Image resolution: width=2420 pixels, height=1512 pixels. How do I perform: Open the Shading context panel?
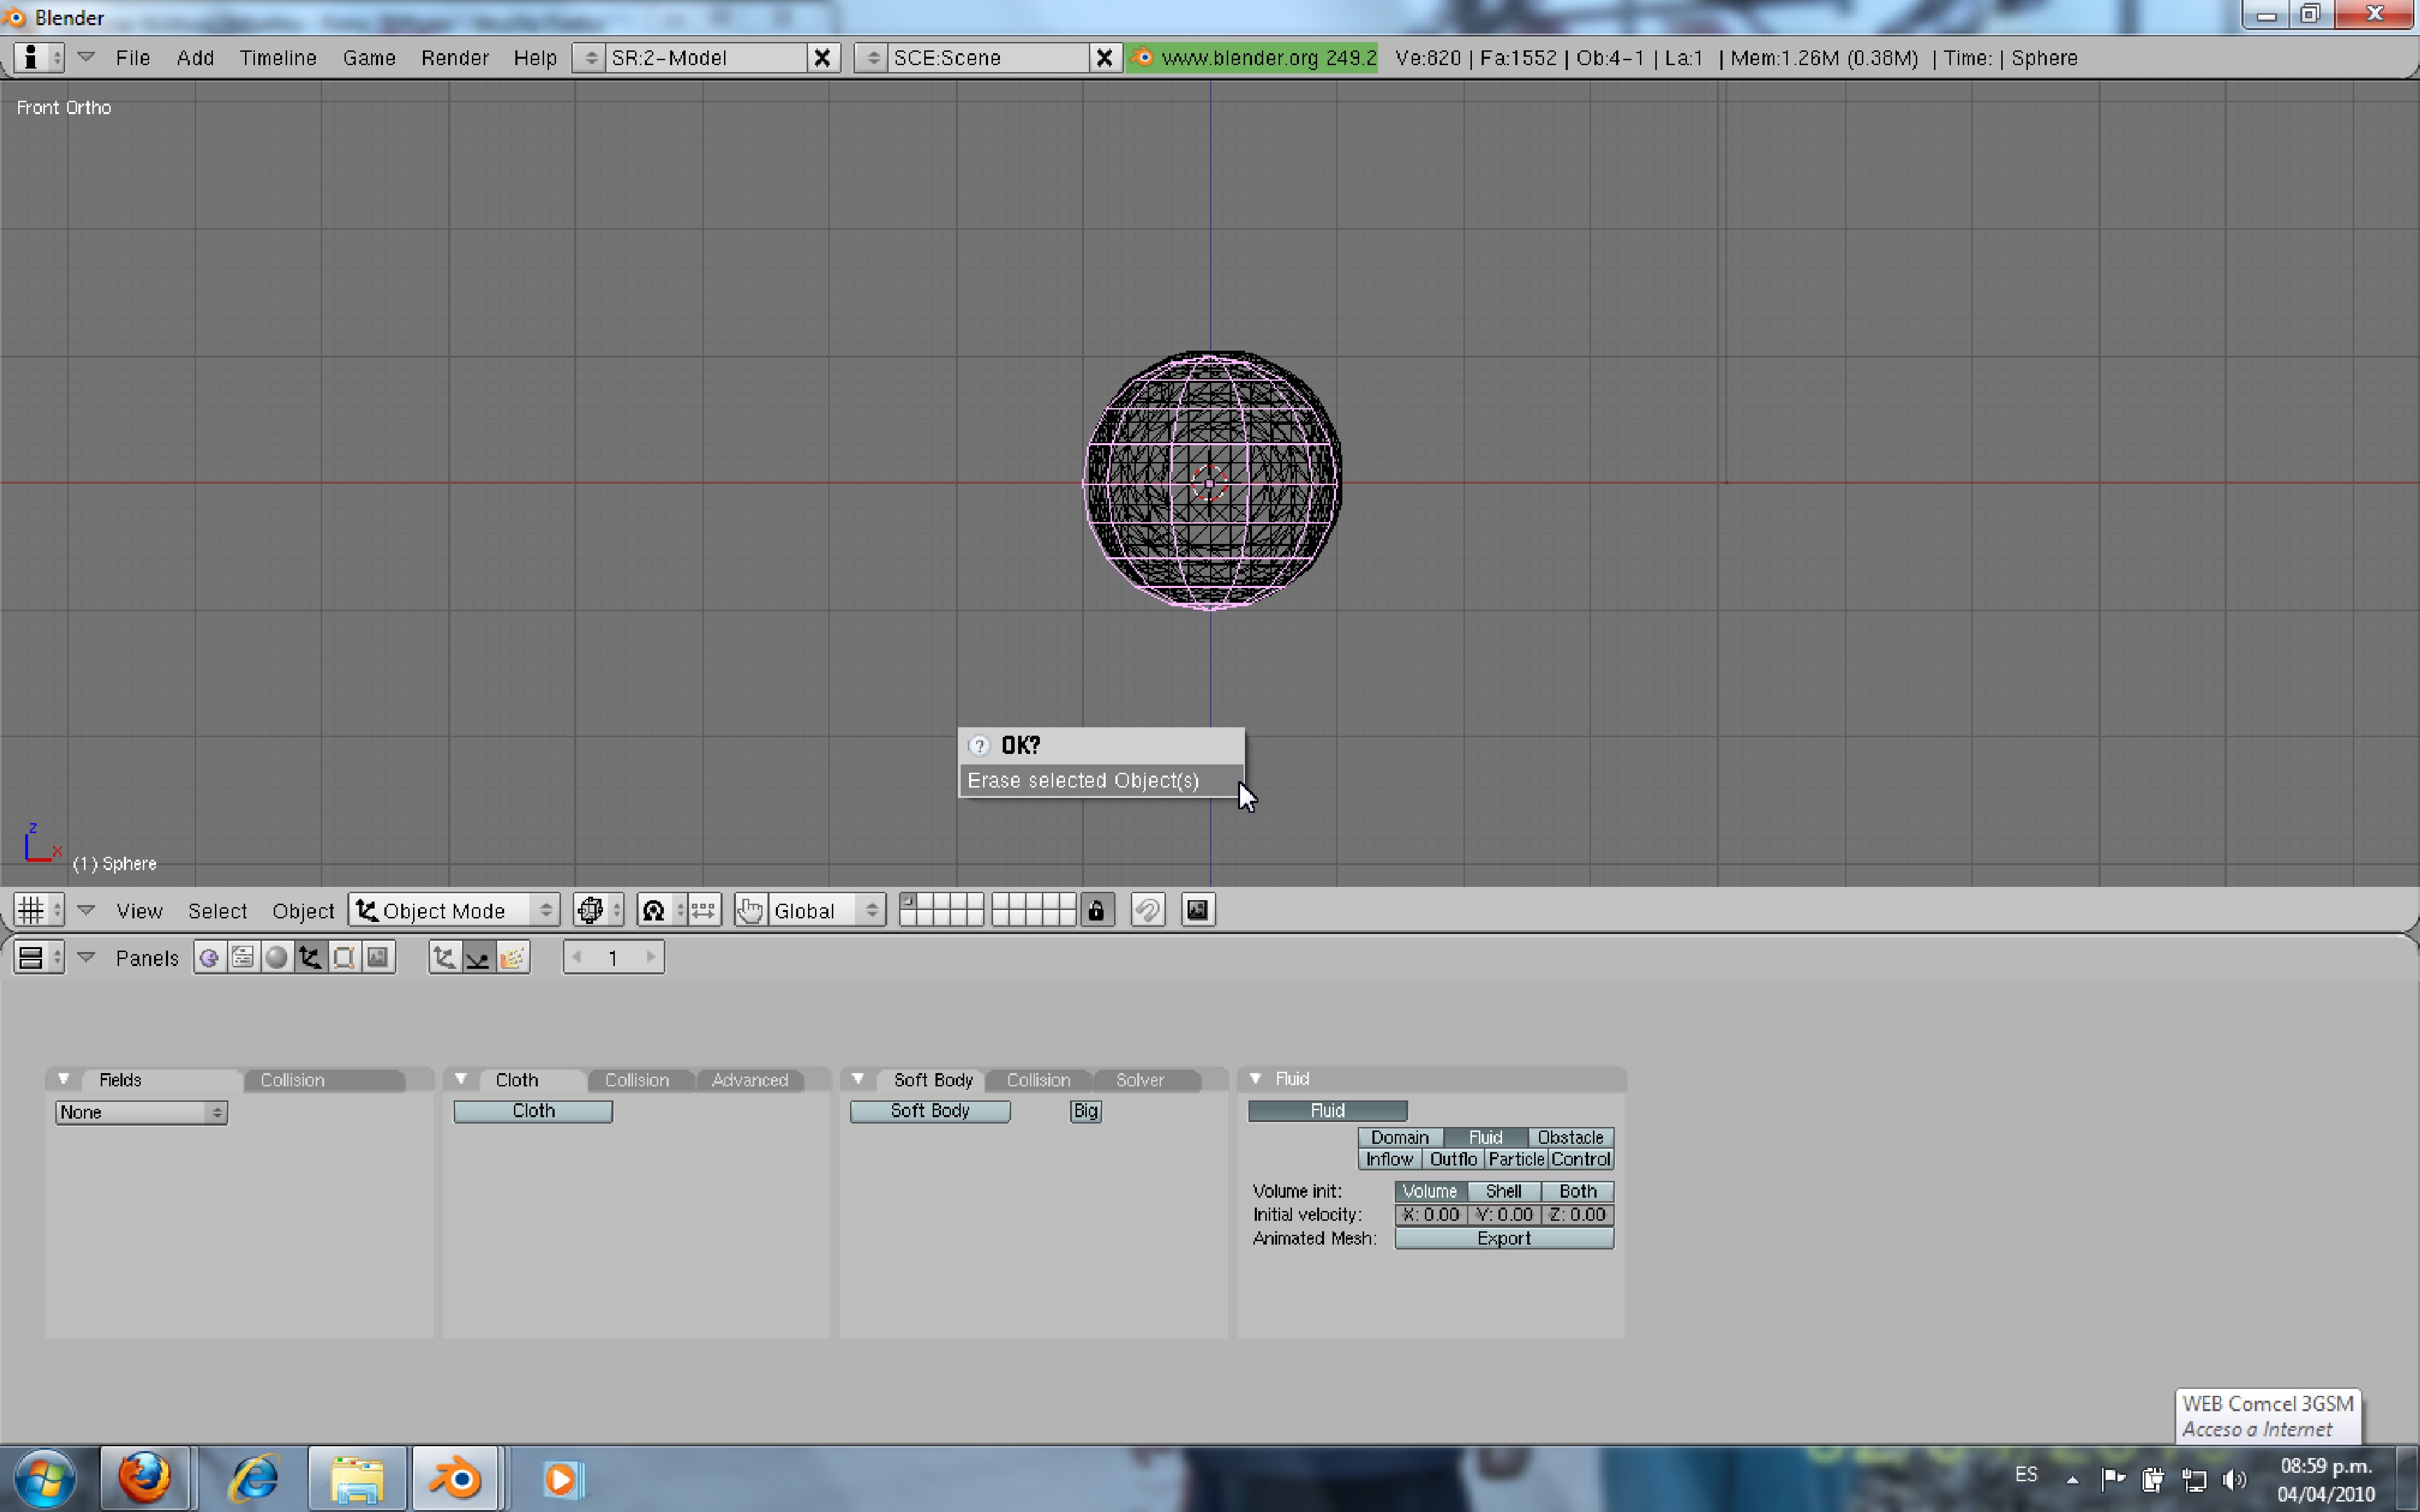coord(277,957)
